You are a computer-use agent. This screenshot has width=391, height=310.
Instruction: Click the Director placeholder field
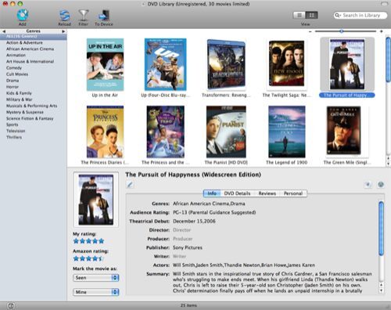coord(181,230)
